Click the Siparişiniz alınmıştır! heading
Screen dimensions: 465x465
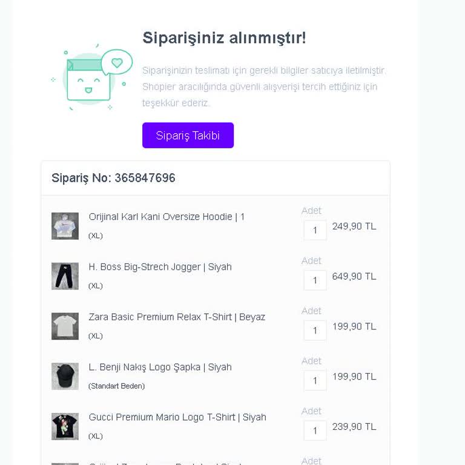tap(224, 38)
